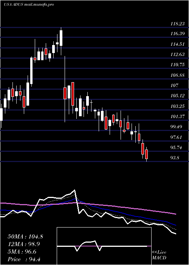Click the 107 price axis label

pyautogui.click(x=174, y=86)
